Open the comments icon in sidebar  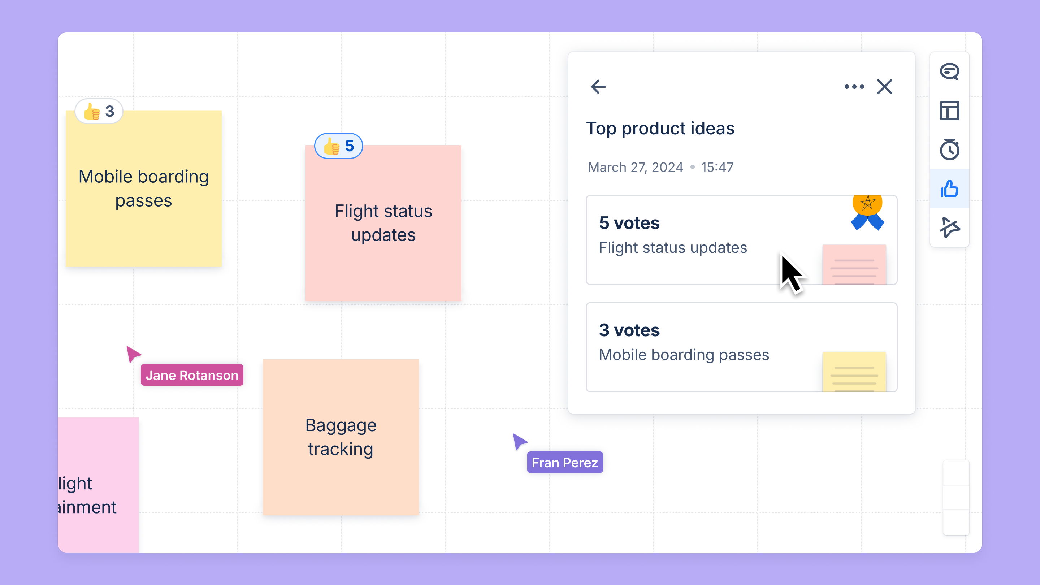(x=950, y=72)
